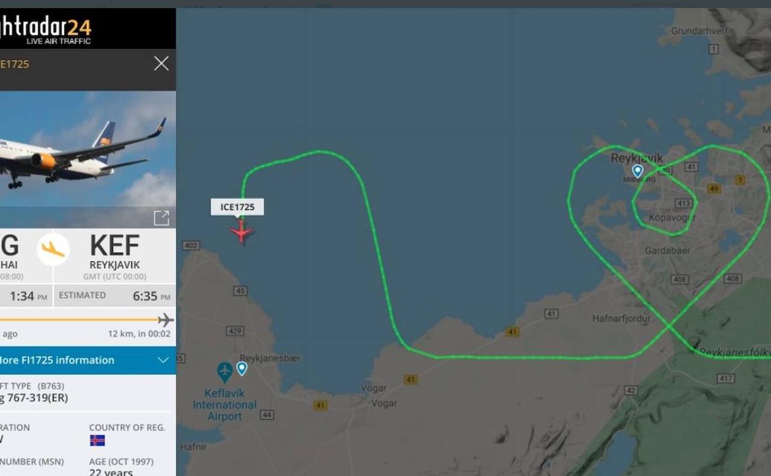Viewport: 771px width, 476px height.
Task: Close the ICE1725 flight details panel
Action: tap(161, 64)
